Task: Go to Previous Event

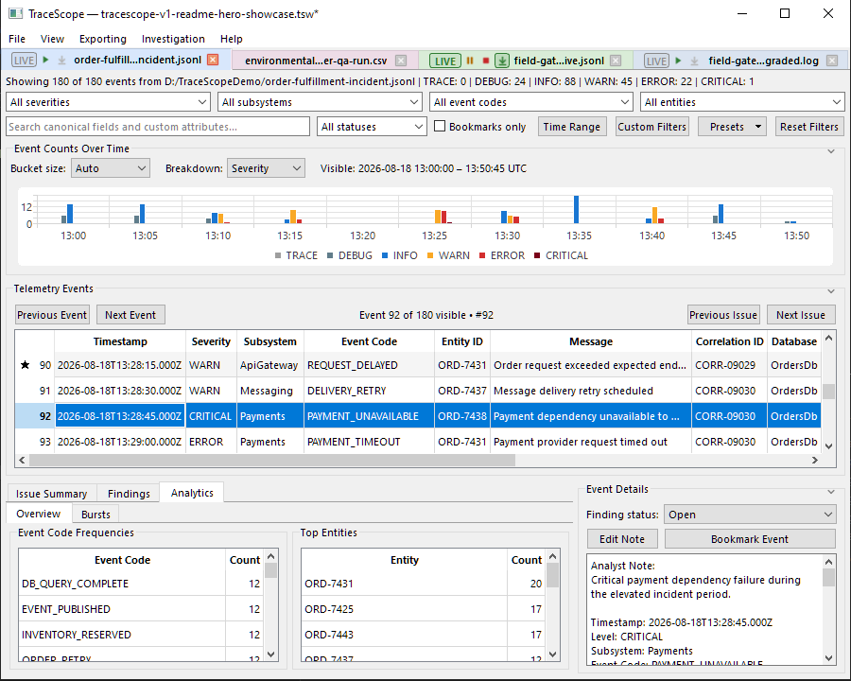Action: (x=52, y=315)
